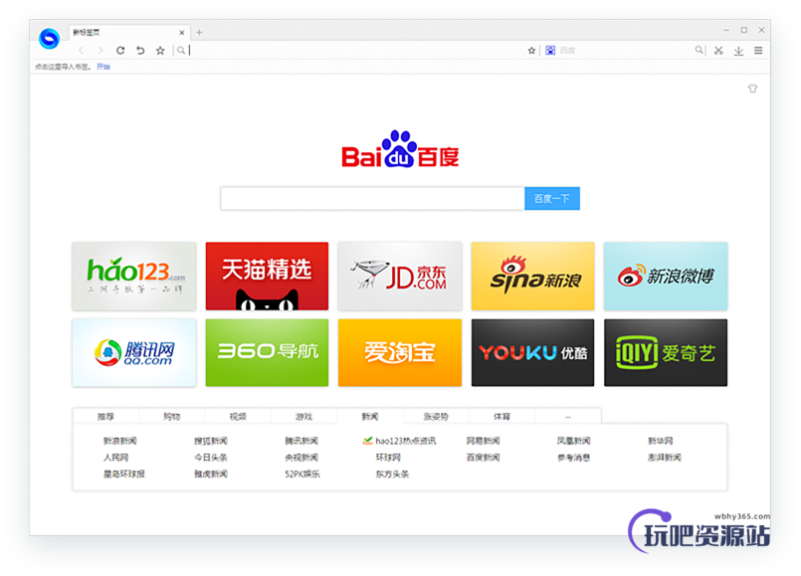Switch to the 新闻 tab
This screenshot has height=576, width=801.
(370, 416)
